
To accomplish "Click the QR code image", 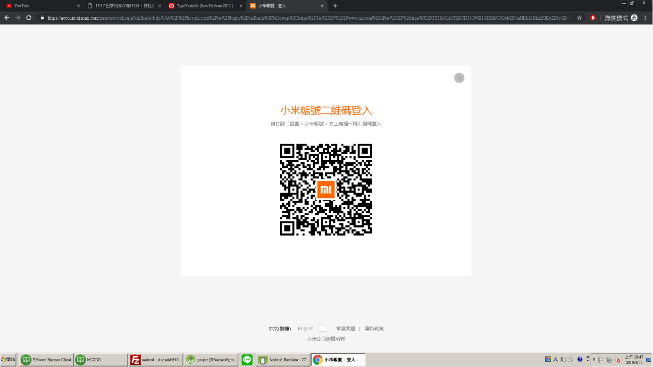I will pyautogui.click(x=326, y=189).
